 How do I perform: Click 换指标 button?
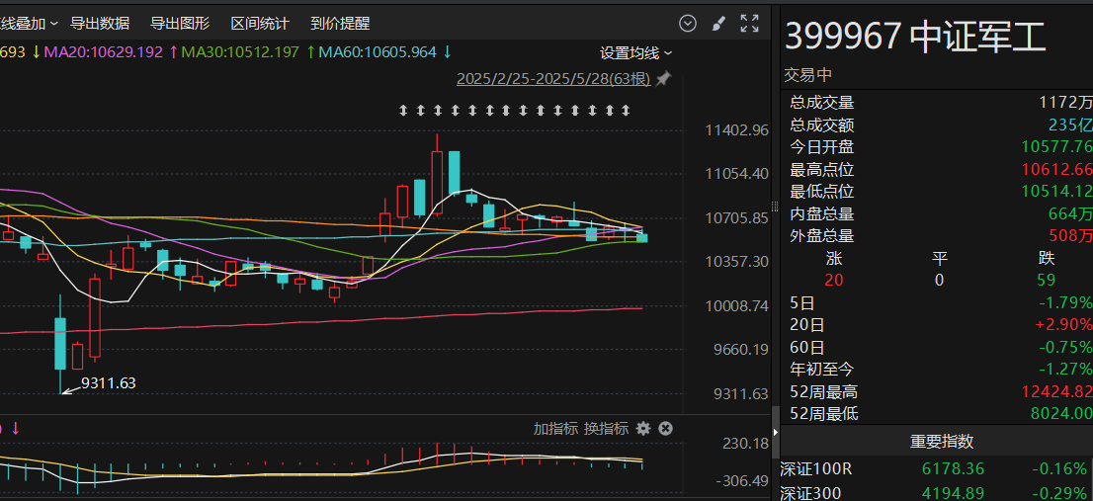[607, 429]
